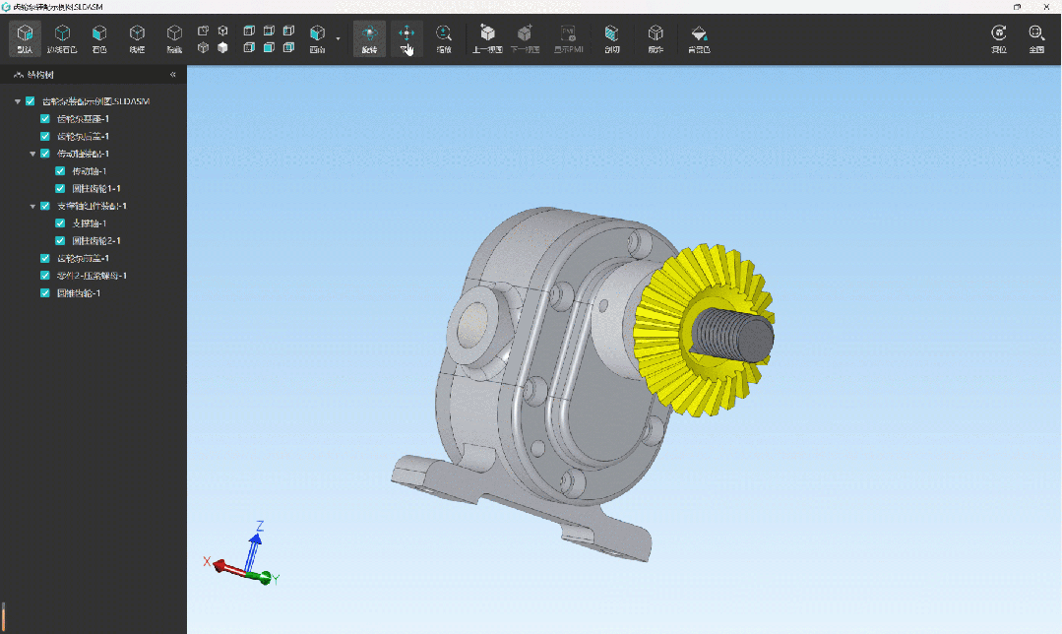Switch to wireframe (线框) display mode
The image size is (1062, 634).
coord(137,38)
